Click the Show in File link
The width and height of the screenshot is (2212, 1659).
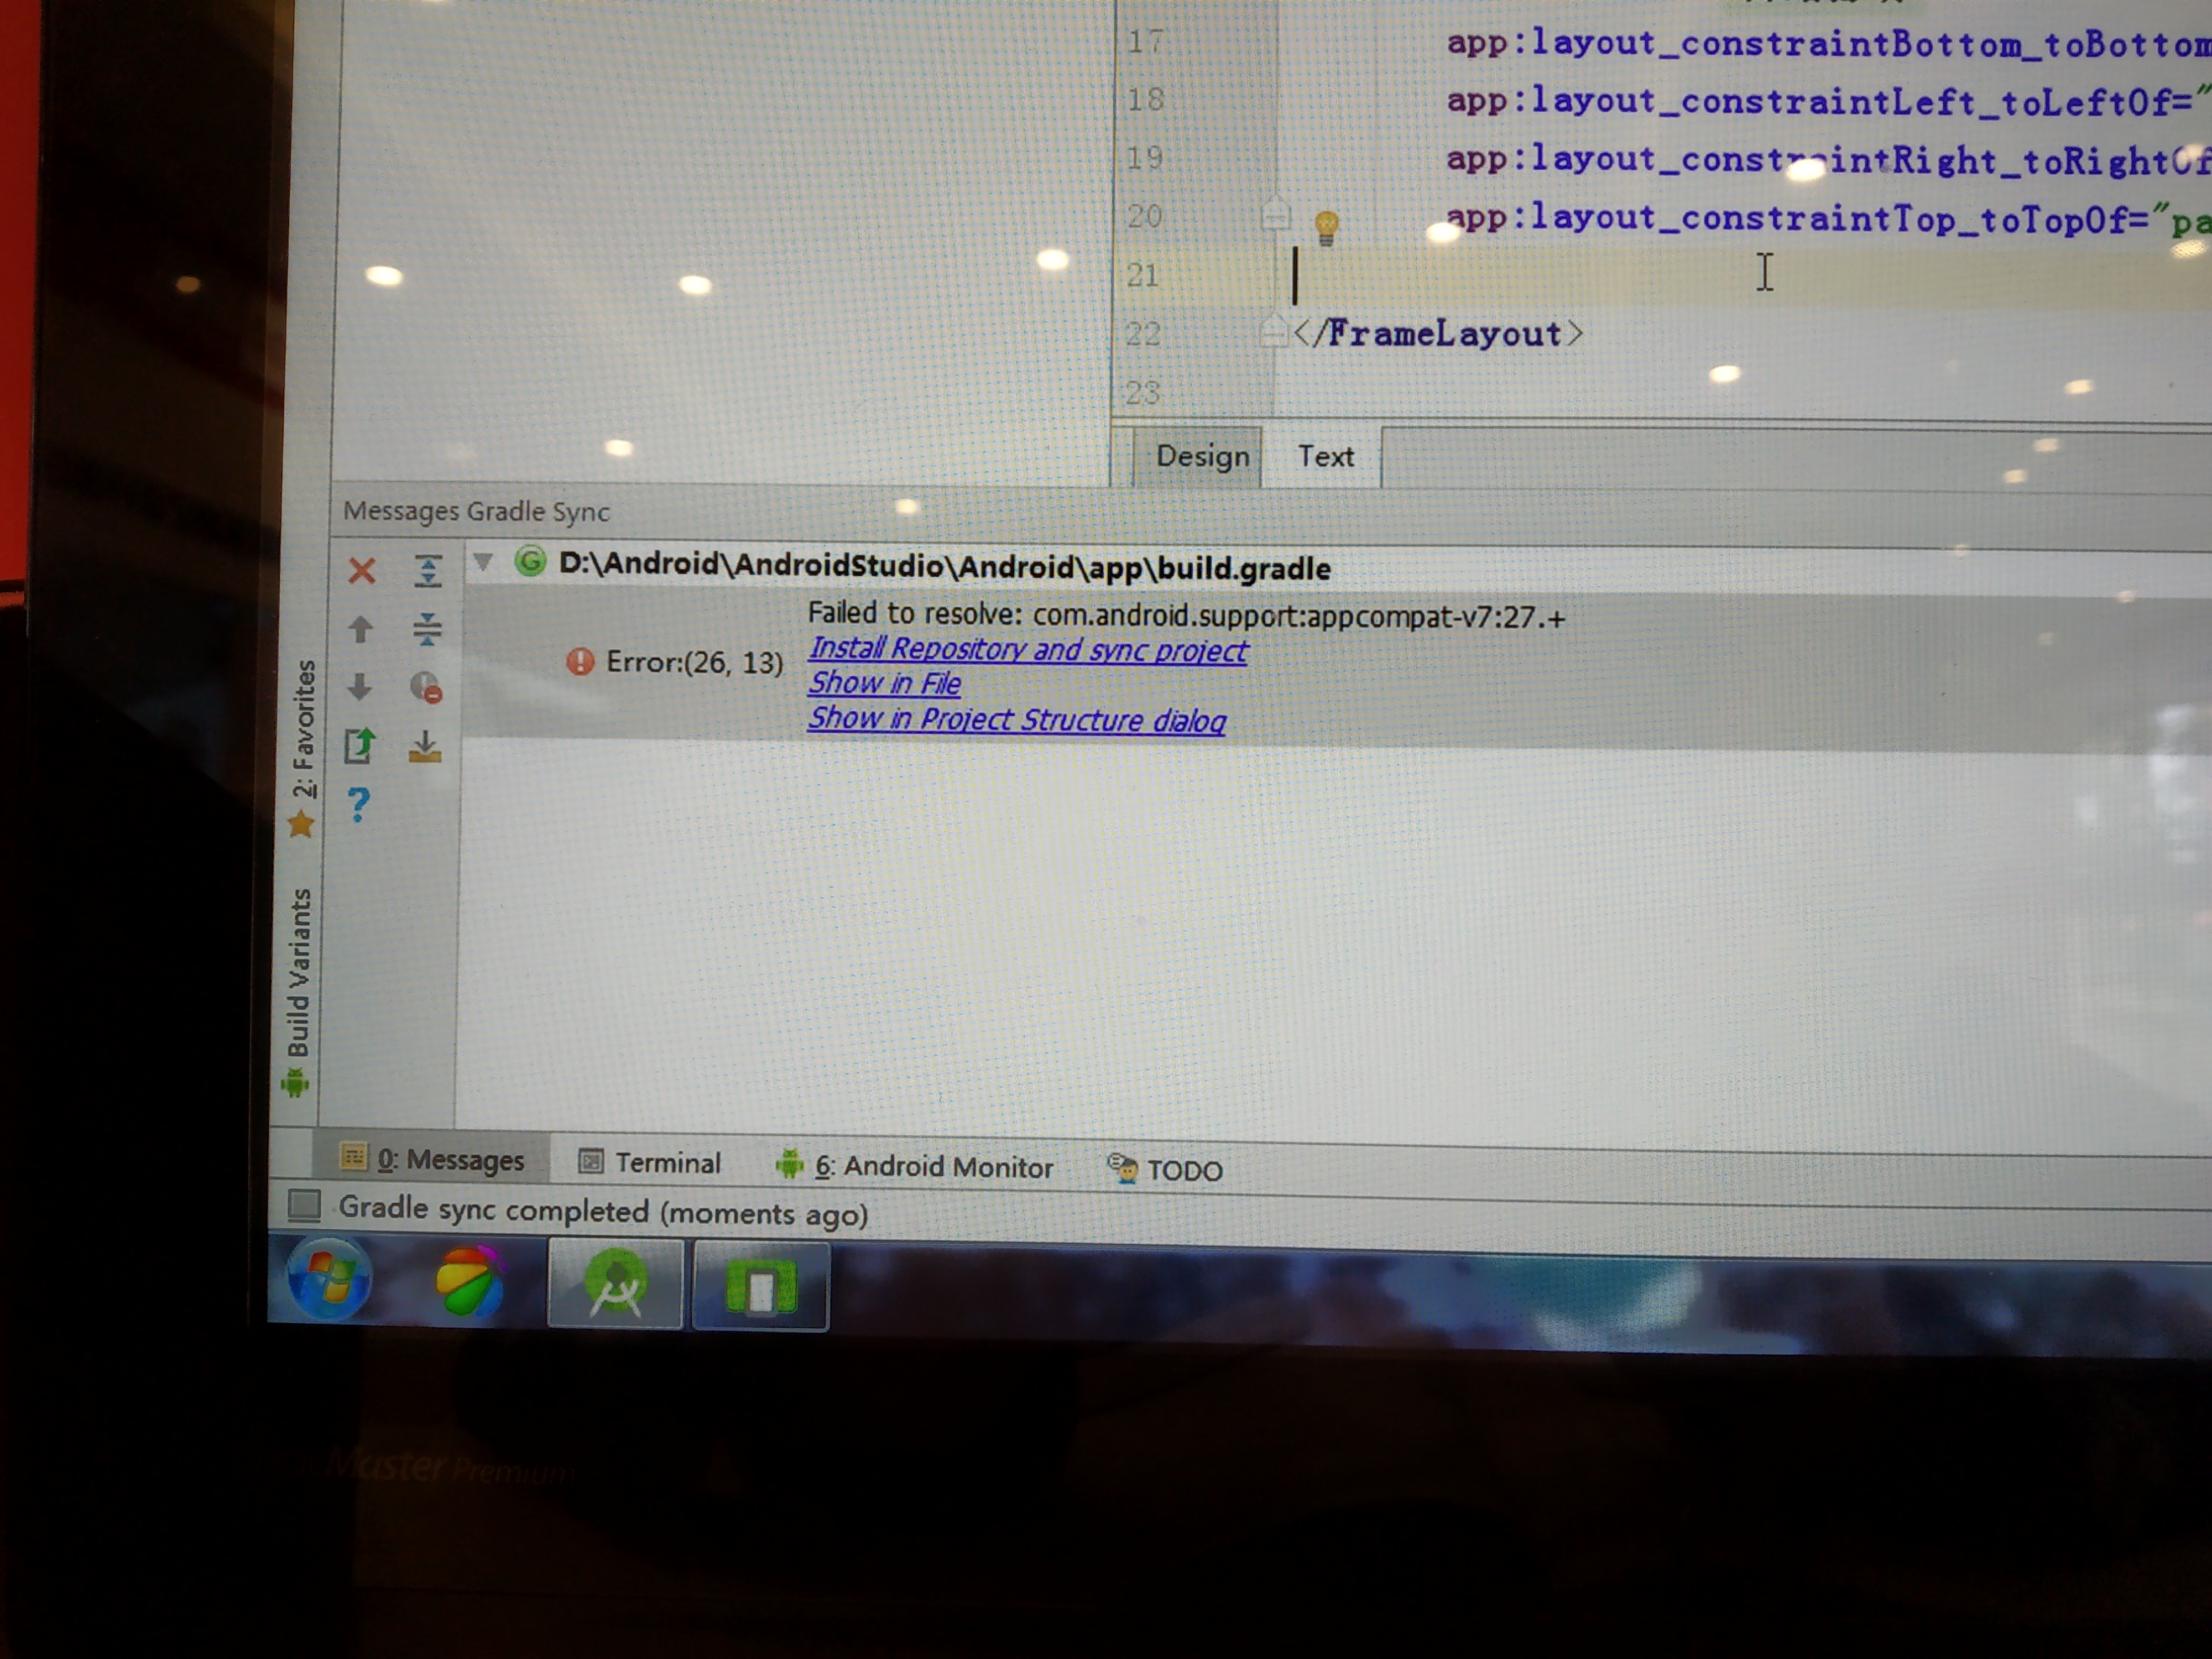tap(885, 683)
